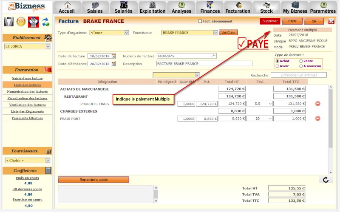Open Visualisation des factures link
The image size is (340, 212).
coord(27,98)
